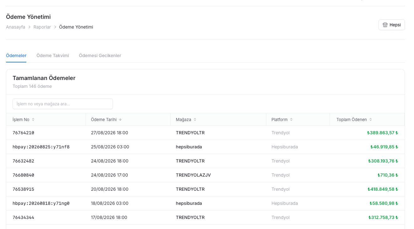This screenshot has width=414, height=229.
Task: Sort by Mağaza column arrows
Action: [x=195, y=120]
